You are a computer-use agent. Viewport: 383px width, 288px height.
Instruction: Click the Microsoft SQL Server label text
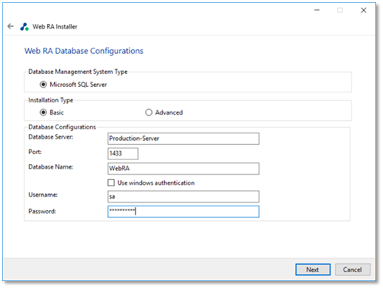(x=78, y=85)
